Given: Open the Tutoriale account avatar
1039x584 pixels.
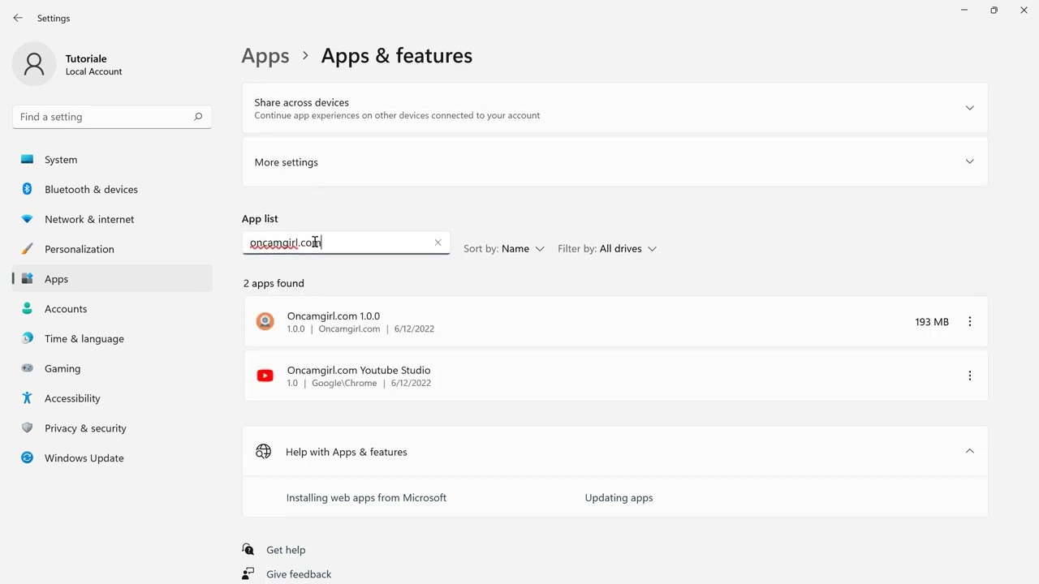Looking at the screenshot, I should tap(34, 64).
